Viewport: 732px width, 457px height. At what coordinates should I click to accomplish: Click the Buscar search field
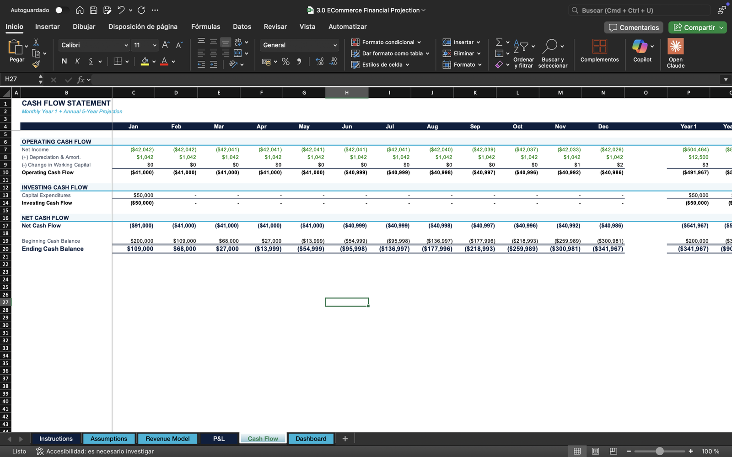tap(640, 10)
